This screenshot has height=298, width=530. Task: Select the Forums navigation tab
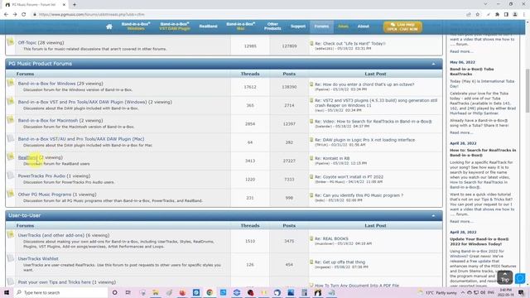tap(321, 26)
